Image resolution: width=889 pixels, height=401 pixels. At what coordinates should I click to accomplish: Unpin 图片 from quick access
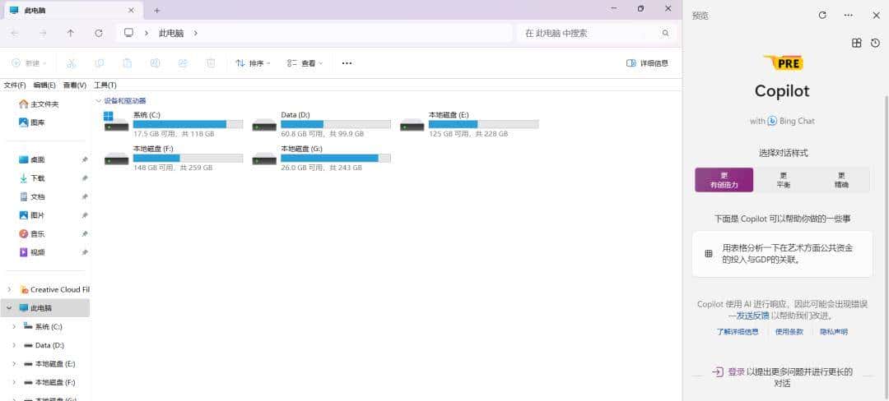pyautogui.click(x=85, y=215)
